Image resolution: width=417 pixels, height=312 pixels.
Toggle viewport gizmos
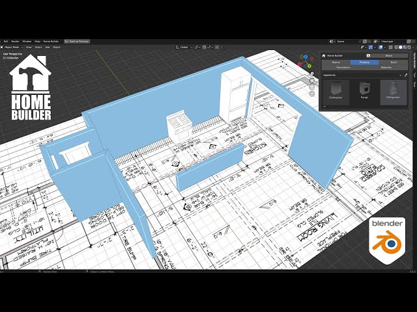pos(371,47)
